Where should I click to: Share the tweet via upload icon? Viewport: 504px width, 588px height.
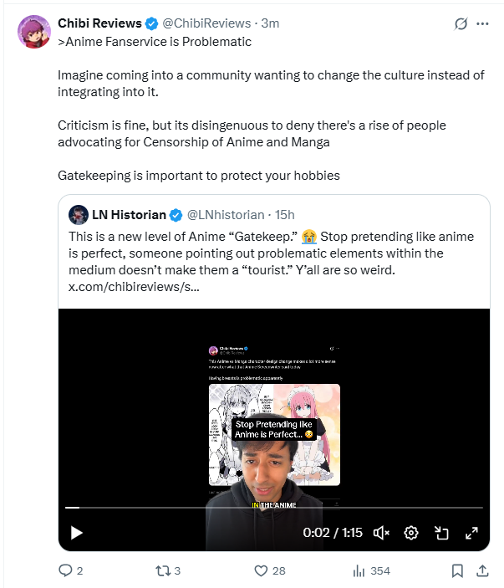(482, 570)
